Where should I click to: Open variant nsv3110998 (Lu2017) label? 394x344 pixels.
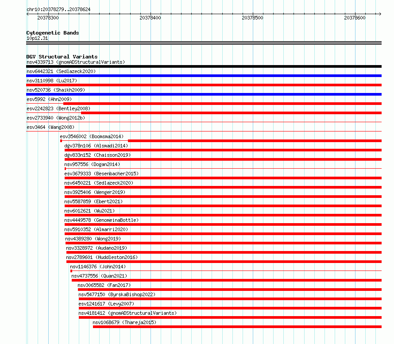[x=52, y=81]
